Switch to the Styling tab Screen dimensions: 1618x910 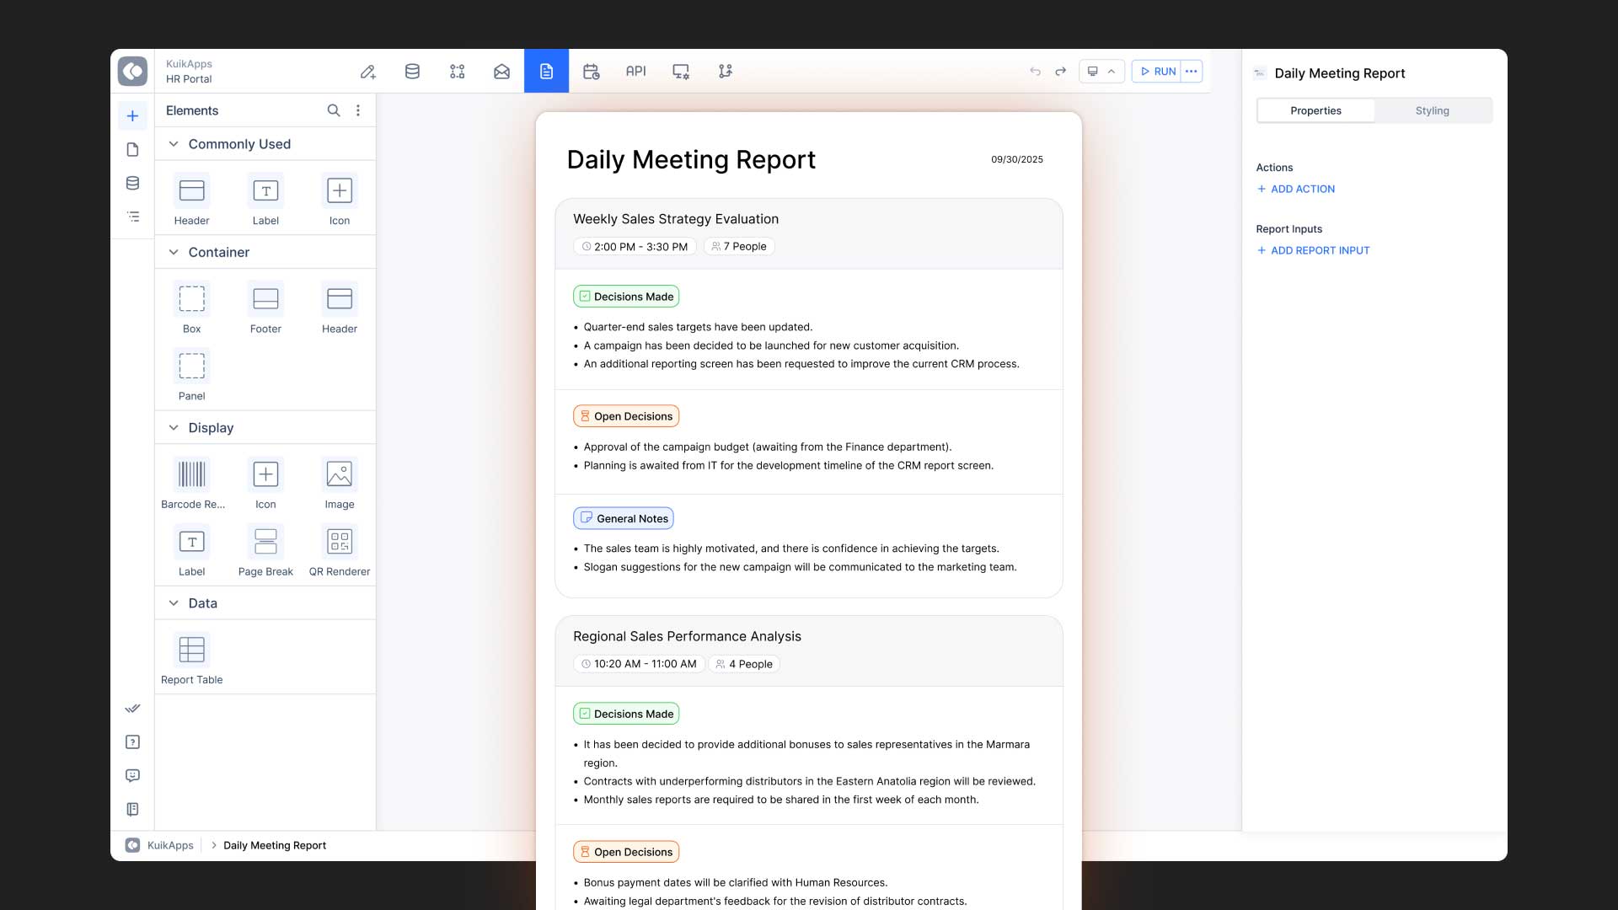(x=1433, y=110)
